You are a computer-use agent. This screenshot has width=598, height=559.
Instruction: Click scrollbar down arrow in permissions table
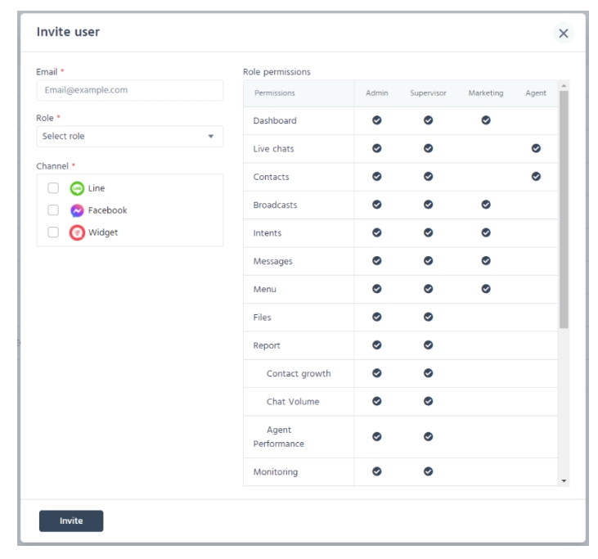564,480
